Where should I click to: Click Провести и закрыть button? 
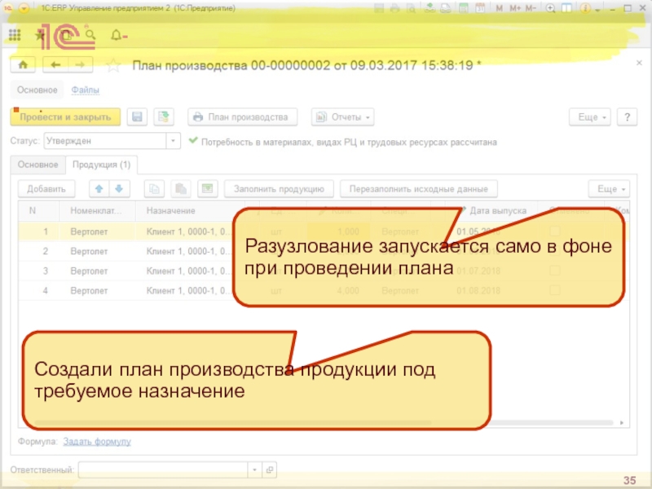(65, 117)
